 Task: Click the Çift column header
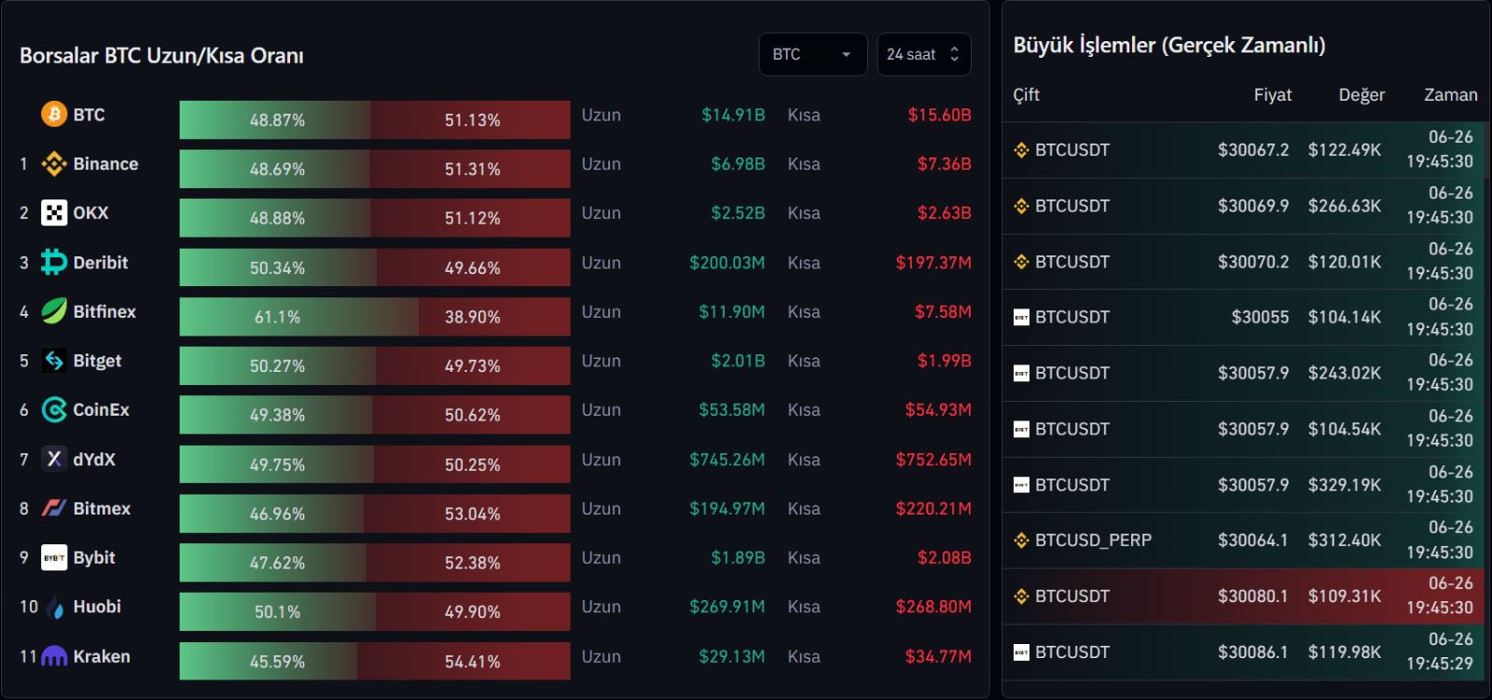pos(1027,94)
